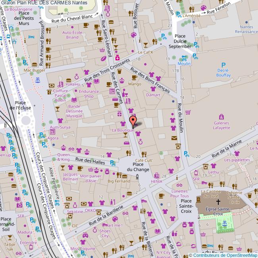Select the Place de l'Écluse label
Viewport: 258px width, 258px height.
[20, 105]
